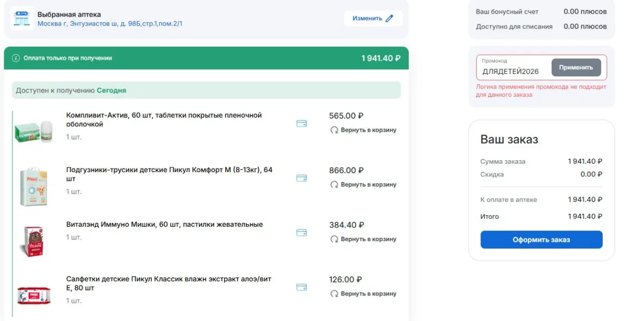624x321 pixels.
Task: Click the pencil icon on Изменить button
Action: (389, 18)
